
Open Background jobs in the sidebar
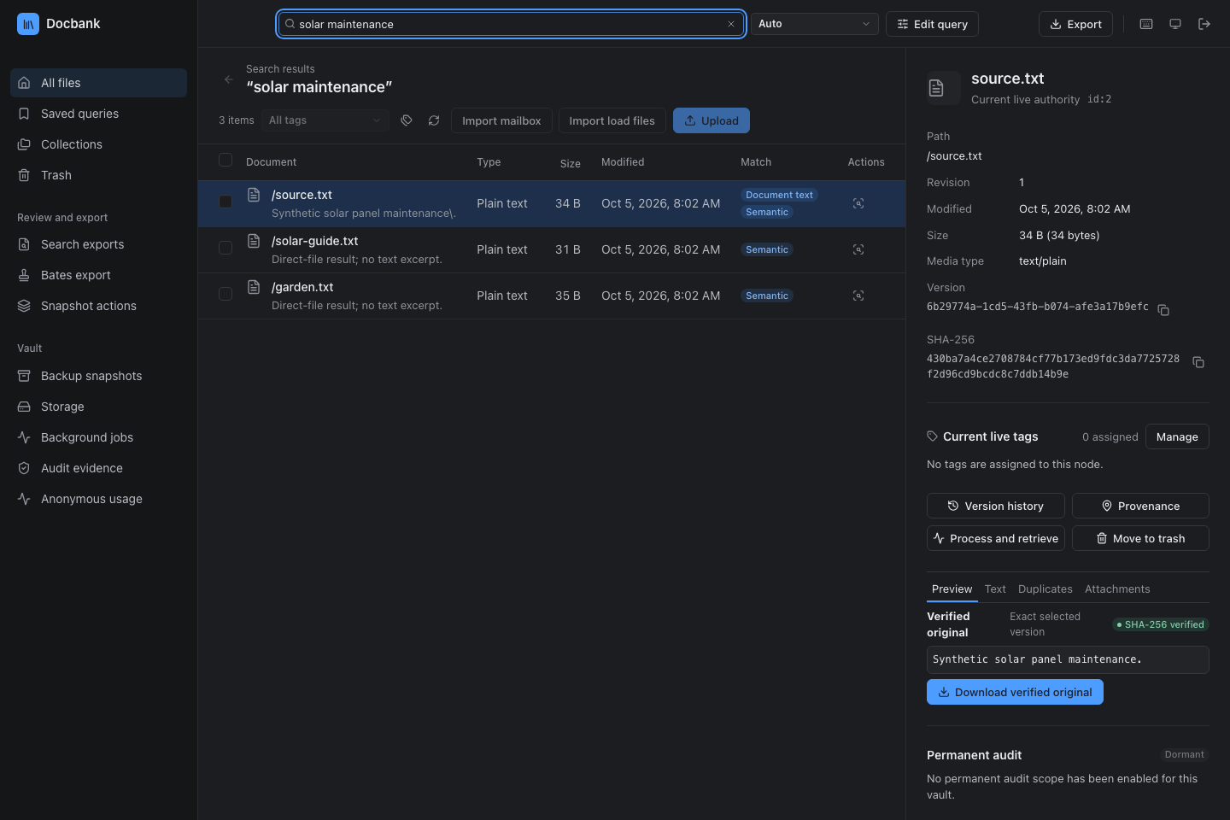point(98,437)
